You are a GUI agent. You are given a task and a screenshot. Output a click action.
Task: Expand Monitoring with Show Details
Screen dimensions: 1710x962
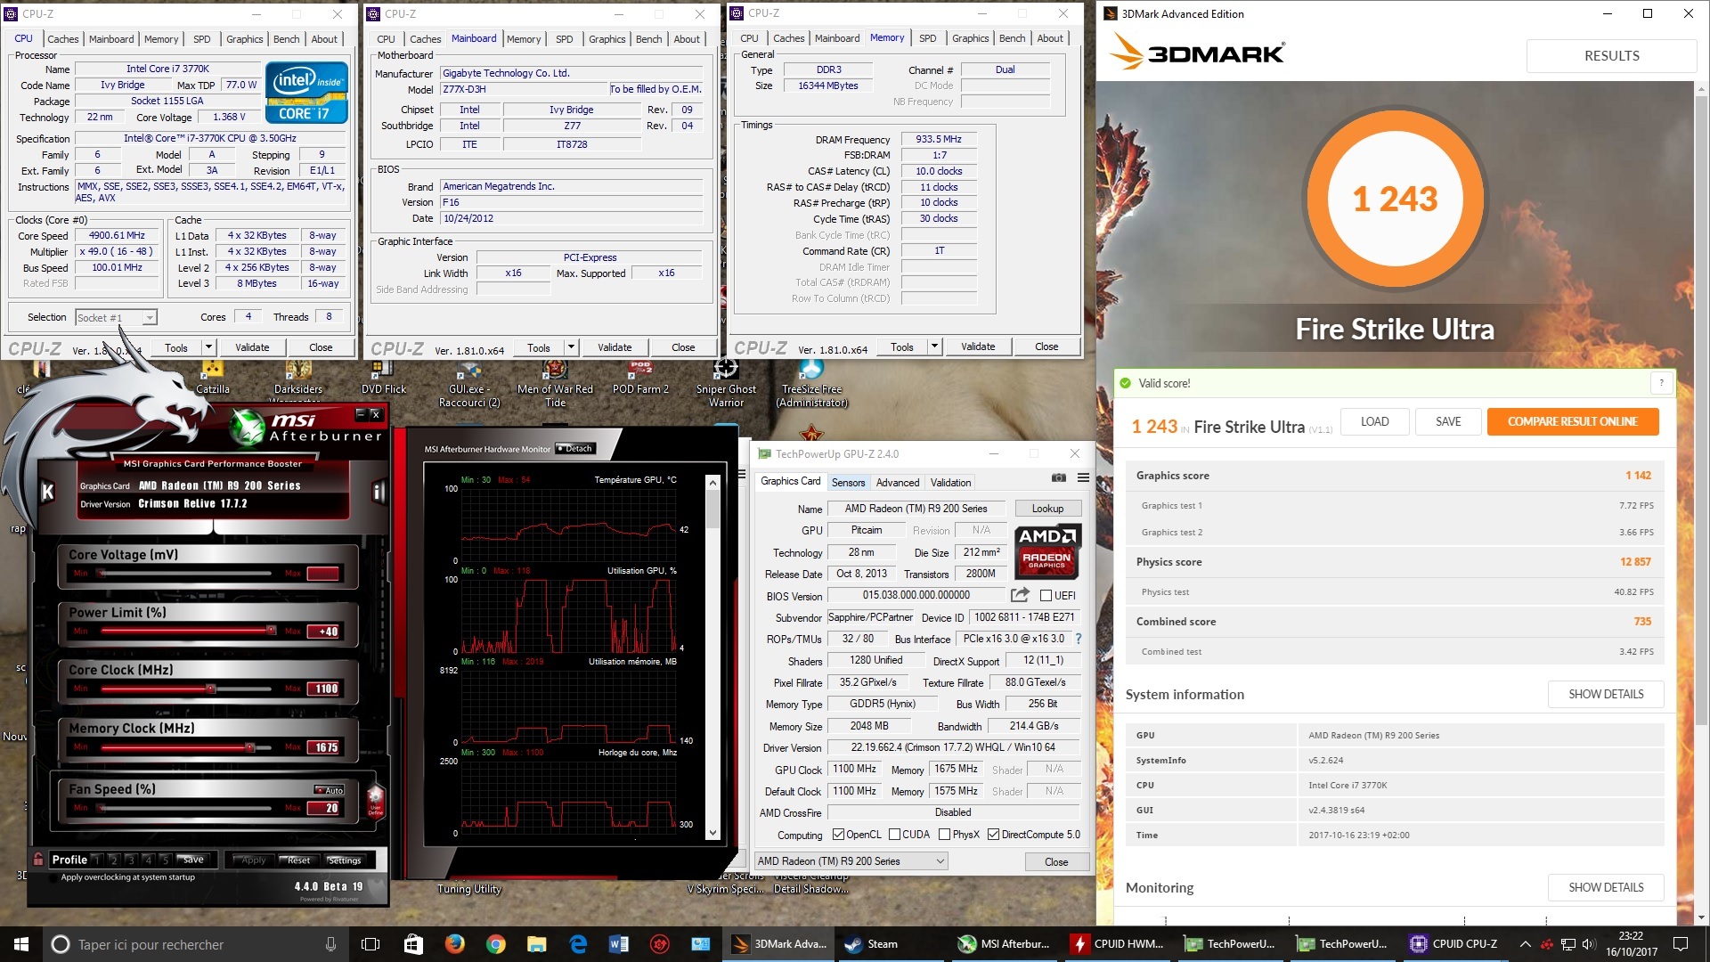tap(1605, 887)
